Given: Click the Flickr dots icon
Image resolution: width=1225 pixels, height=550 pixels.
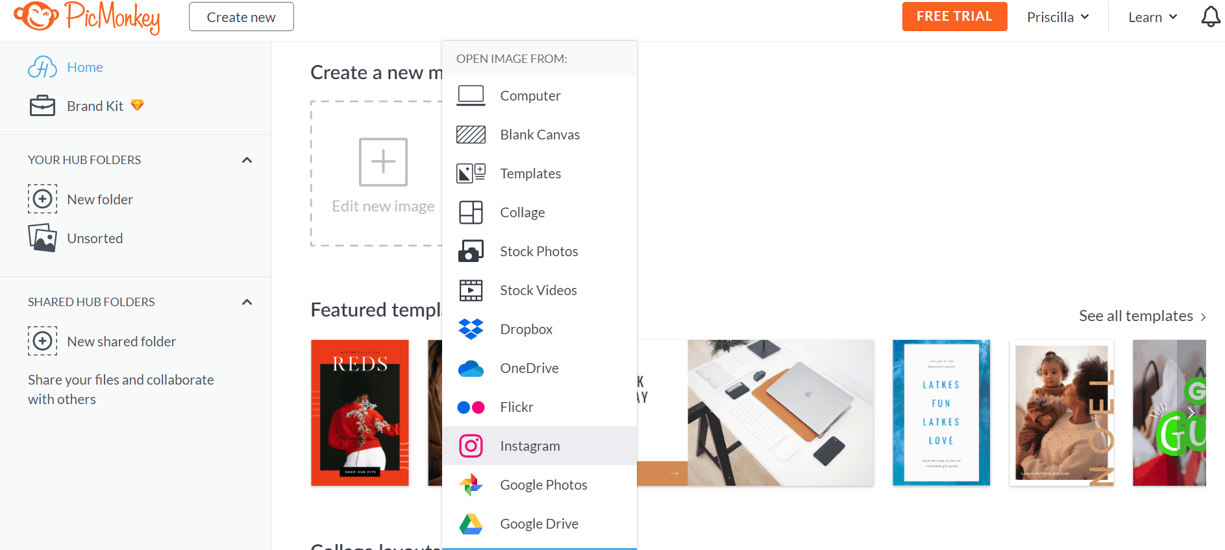Looking at the screenshot, I should point(471,407).
